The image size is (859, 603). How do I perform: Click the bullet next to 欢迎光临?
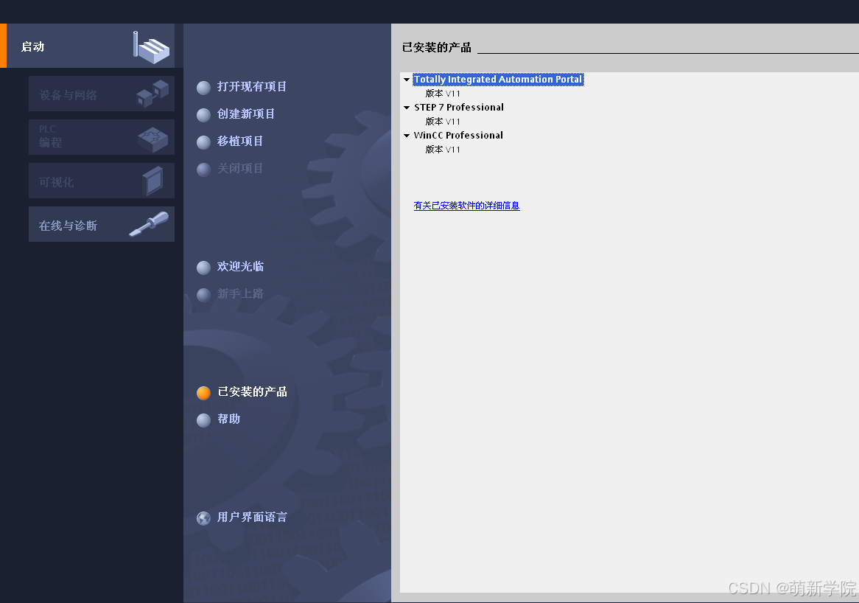tap(204, 268)
